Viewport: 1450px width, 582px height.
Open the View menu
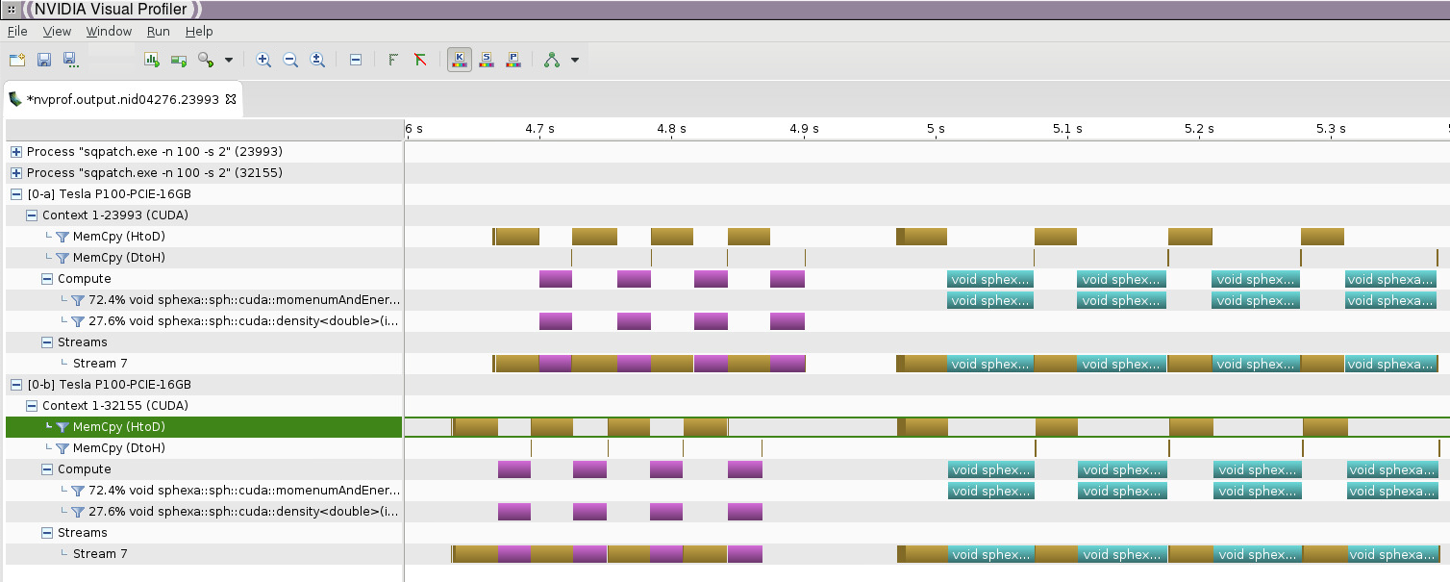57,31
